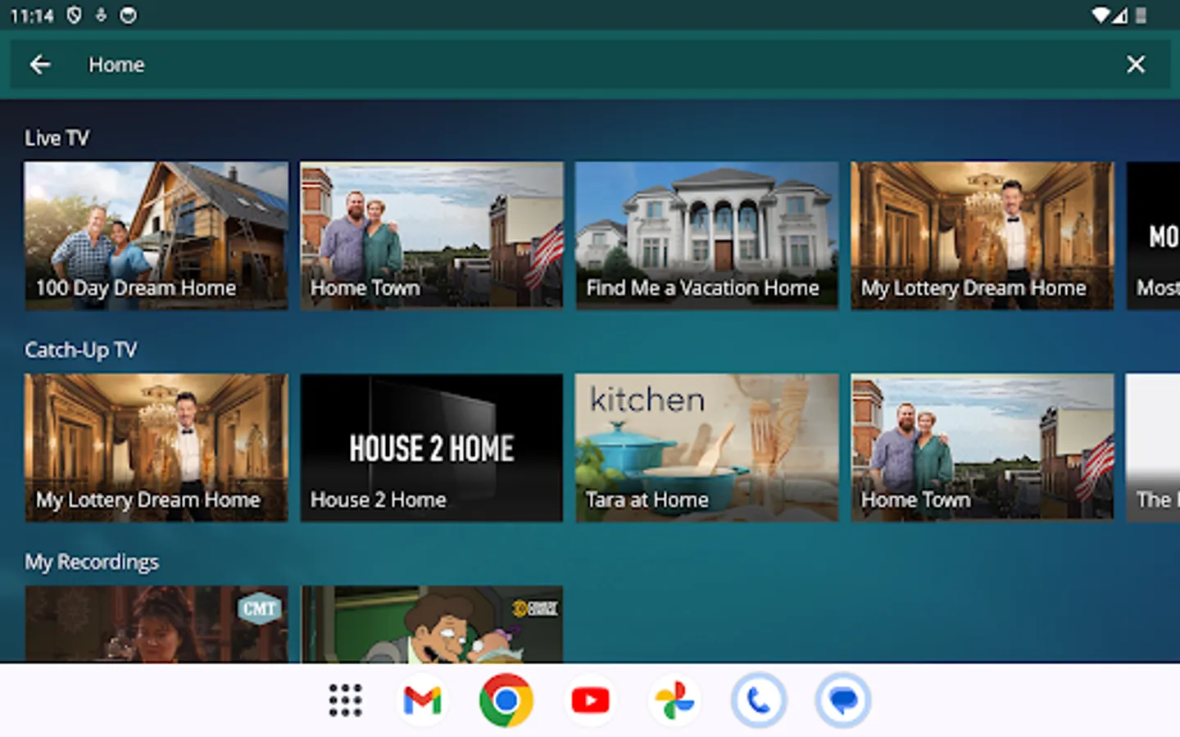The image size is (1180, 737).
Task: Select Find Me a Vacation Home
Action: (x=707, y=235)
